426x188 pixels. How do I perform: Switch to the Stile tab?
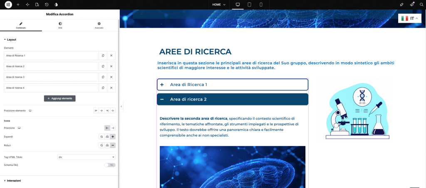pyautogui.click(x=60, y=25)
